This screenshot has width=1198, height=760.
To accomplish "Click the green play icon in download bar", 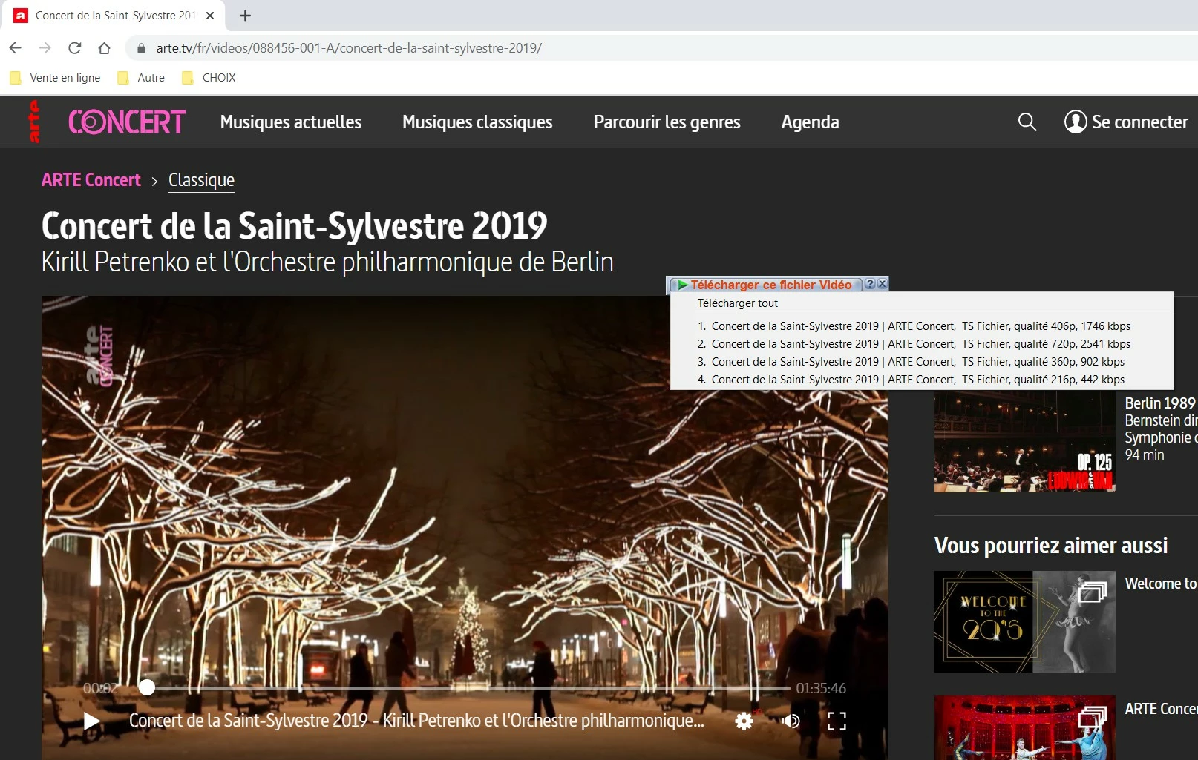I will click(x=681, y=285).
